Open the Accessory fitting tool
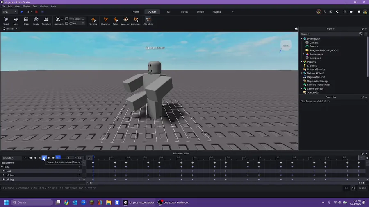Screen dimensions: 369x207 (x=126, y=20)
